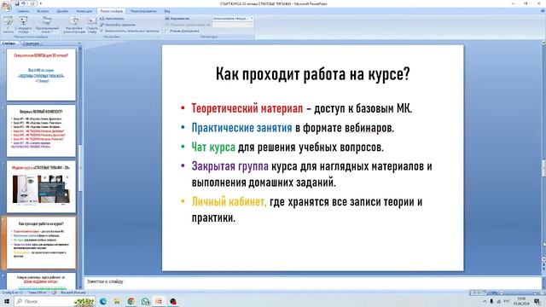Viewport: 546px width, 307px height.
Task: Click the slide title 'Как проходит работа на курсе?'
Action: (312, 74)
